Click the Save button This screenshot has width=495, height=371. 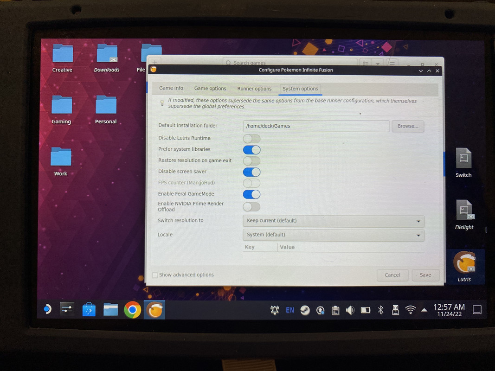click(x=425, y=275)
